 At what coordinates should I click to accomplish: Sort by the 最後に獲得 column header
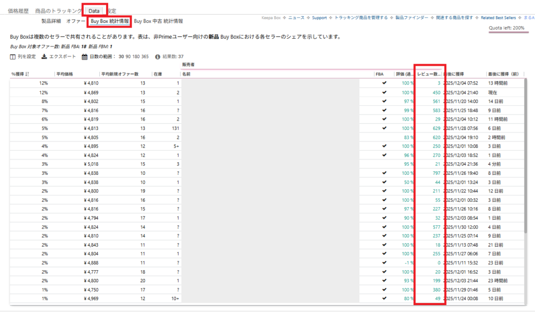[460, 74]
